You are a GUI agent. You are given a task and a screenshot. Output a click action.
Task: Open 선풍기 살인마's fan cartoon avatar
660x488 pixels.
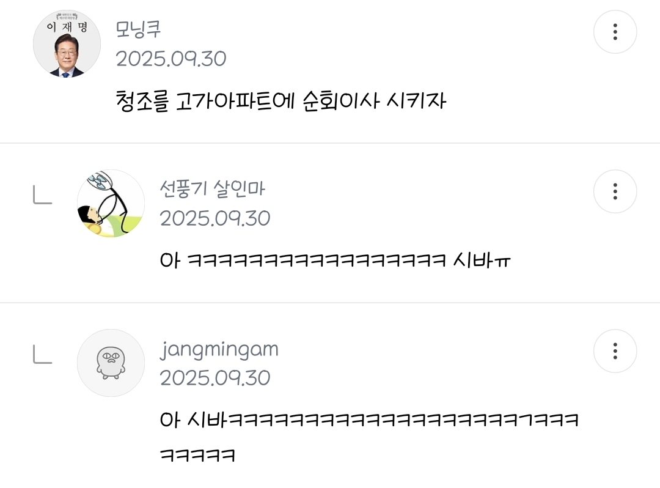tap(111, 204)
